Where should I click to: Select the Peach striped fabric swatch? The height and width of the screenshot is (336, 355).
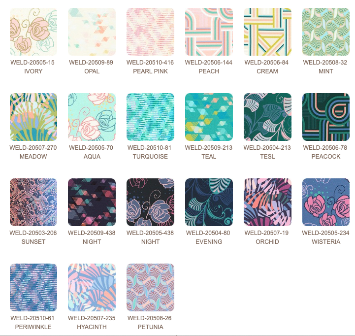[209, 32]
